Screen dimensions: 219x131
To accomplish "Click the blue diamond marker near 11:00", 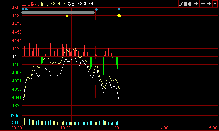I will (x=96, y=9).
